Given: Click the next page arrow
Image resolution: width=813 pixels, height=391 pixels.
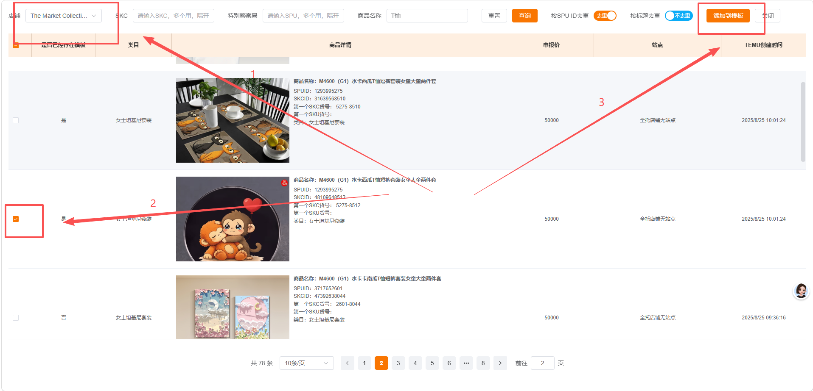Looking at the screenshot, I should click(500, 363).
